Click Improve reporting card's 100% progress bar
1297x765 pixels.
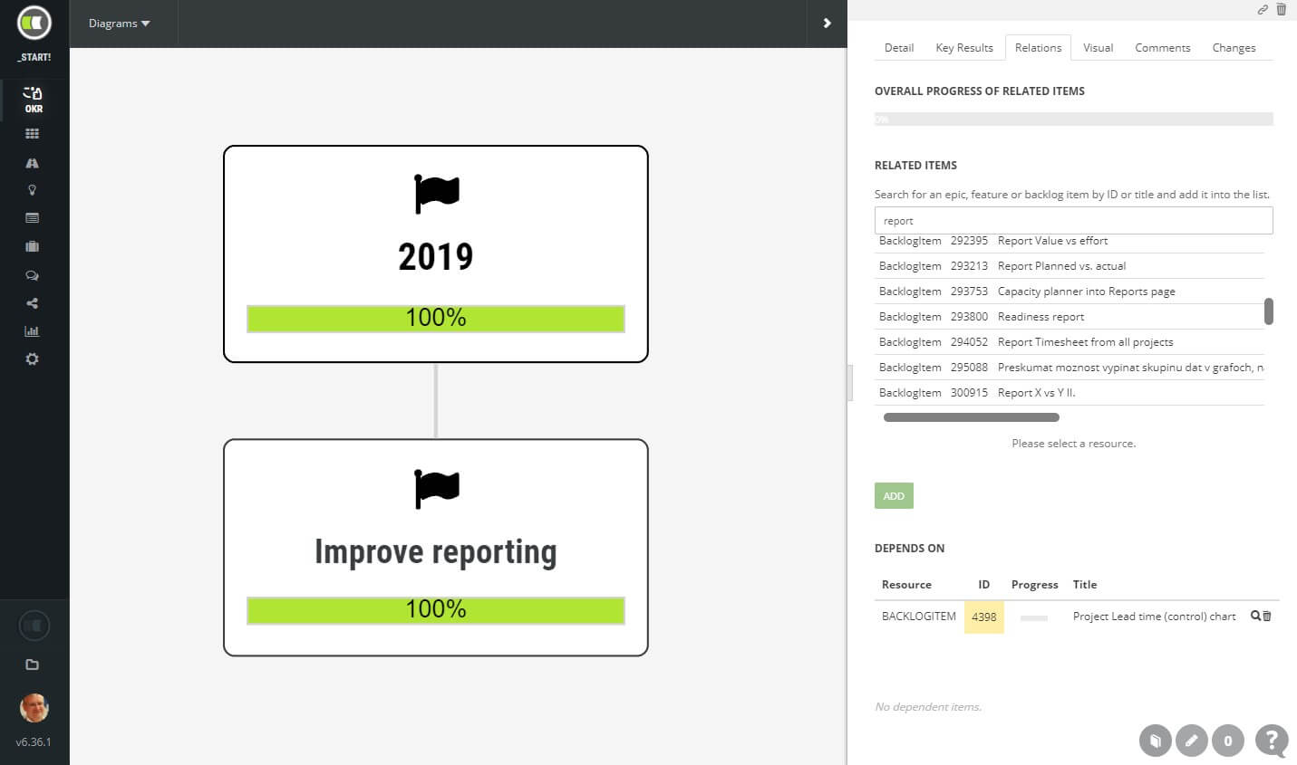(436, 610)
